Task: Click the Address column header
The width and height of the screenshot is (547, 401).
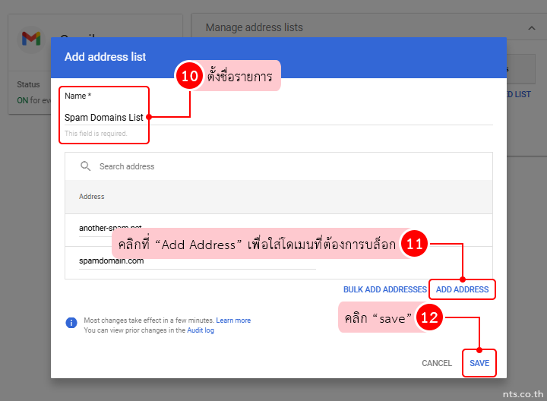Action: [92, 197]
